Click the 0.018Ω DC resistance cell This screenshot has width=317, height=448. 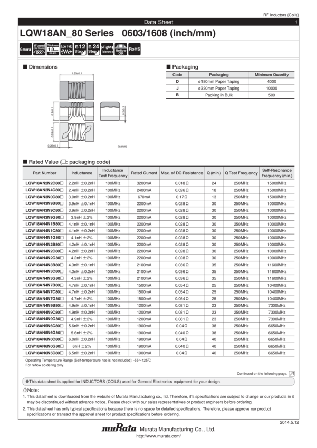pyautogui.click(x=182, y=183)
